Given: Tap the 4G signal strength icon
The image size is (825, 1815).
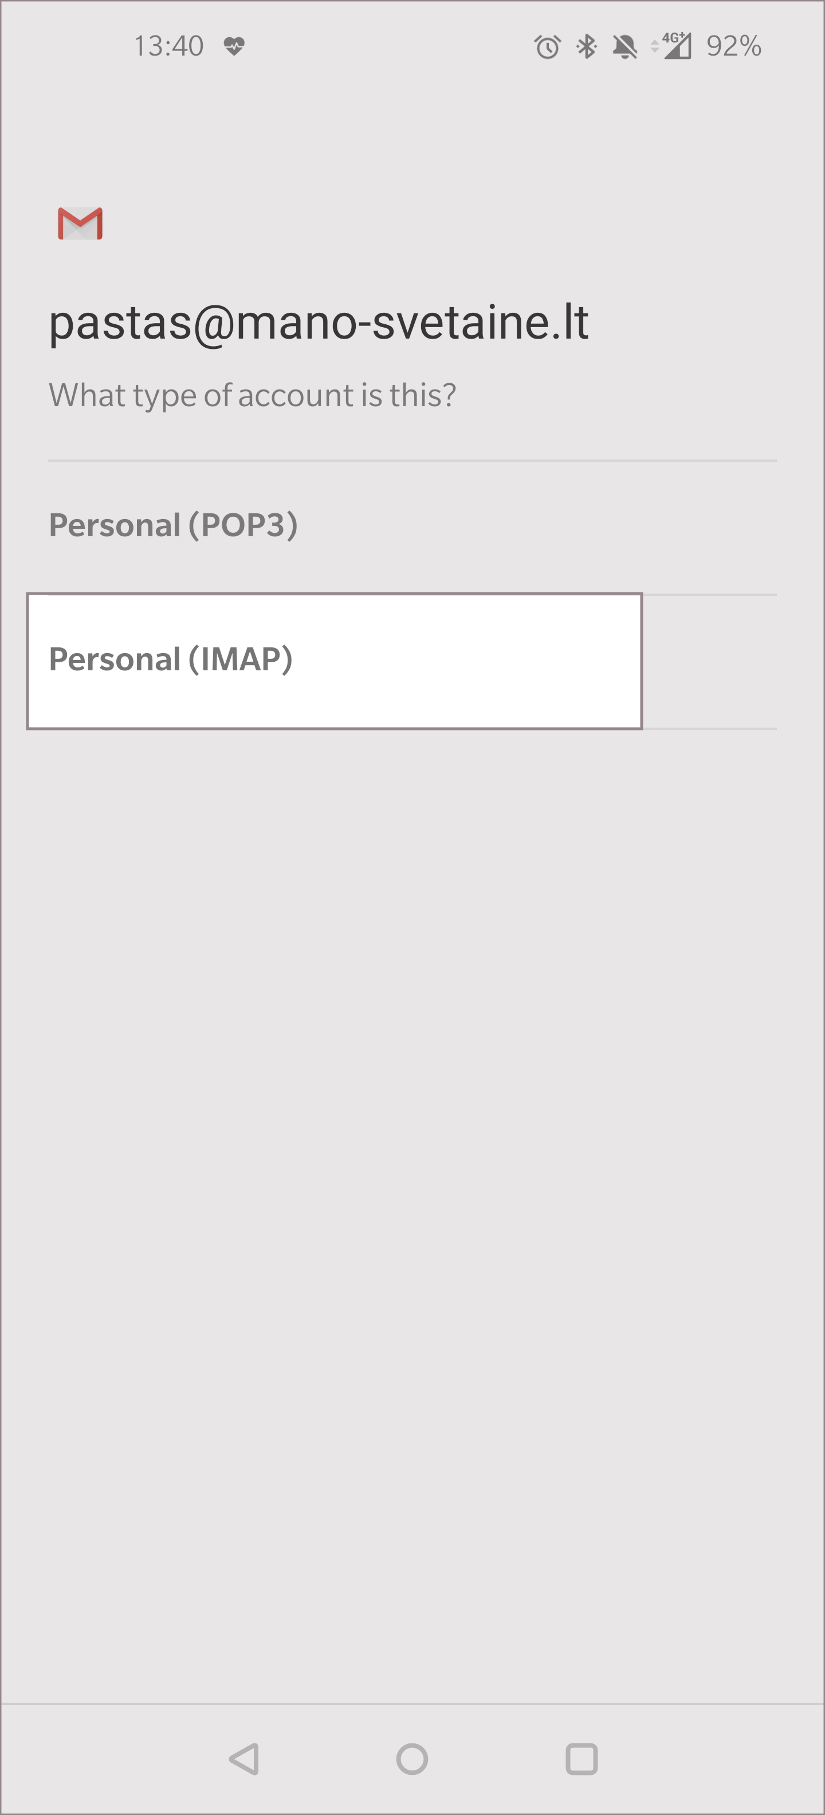Looking at the screenshot, I should coord(677,46).
